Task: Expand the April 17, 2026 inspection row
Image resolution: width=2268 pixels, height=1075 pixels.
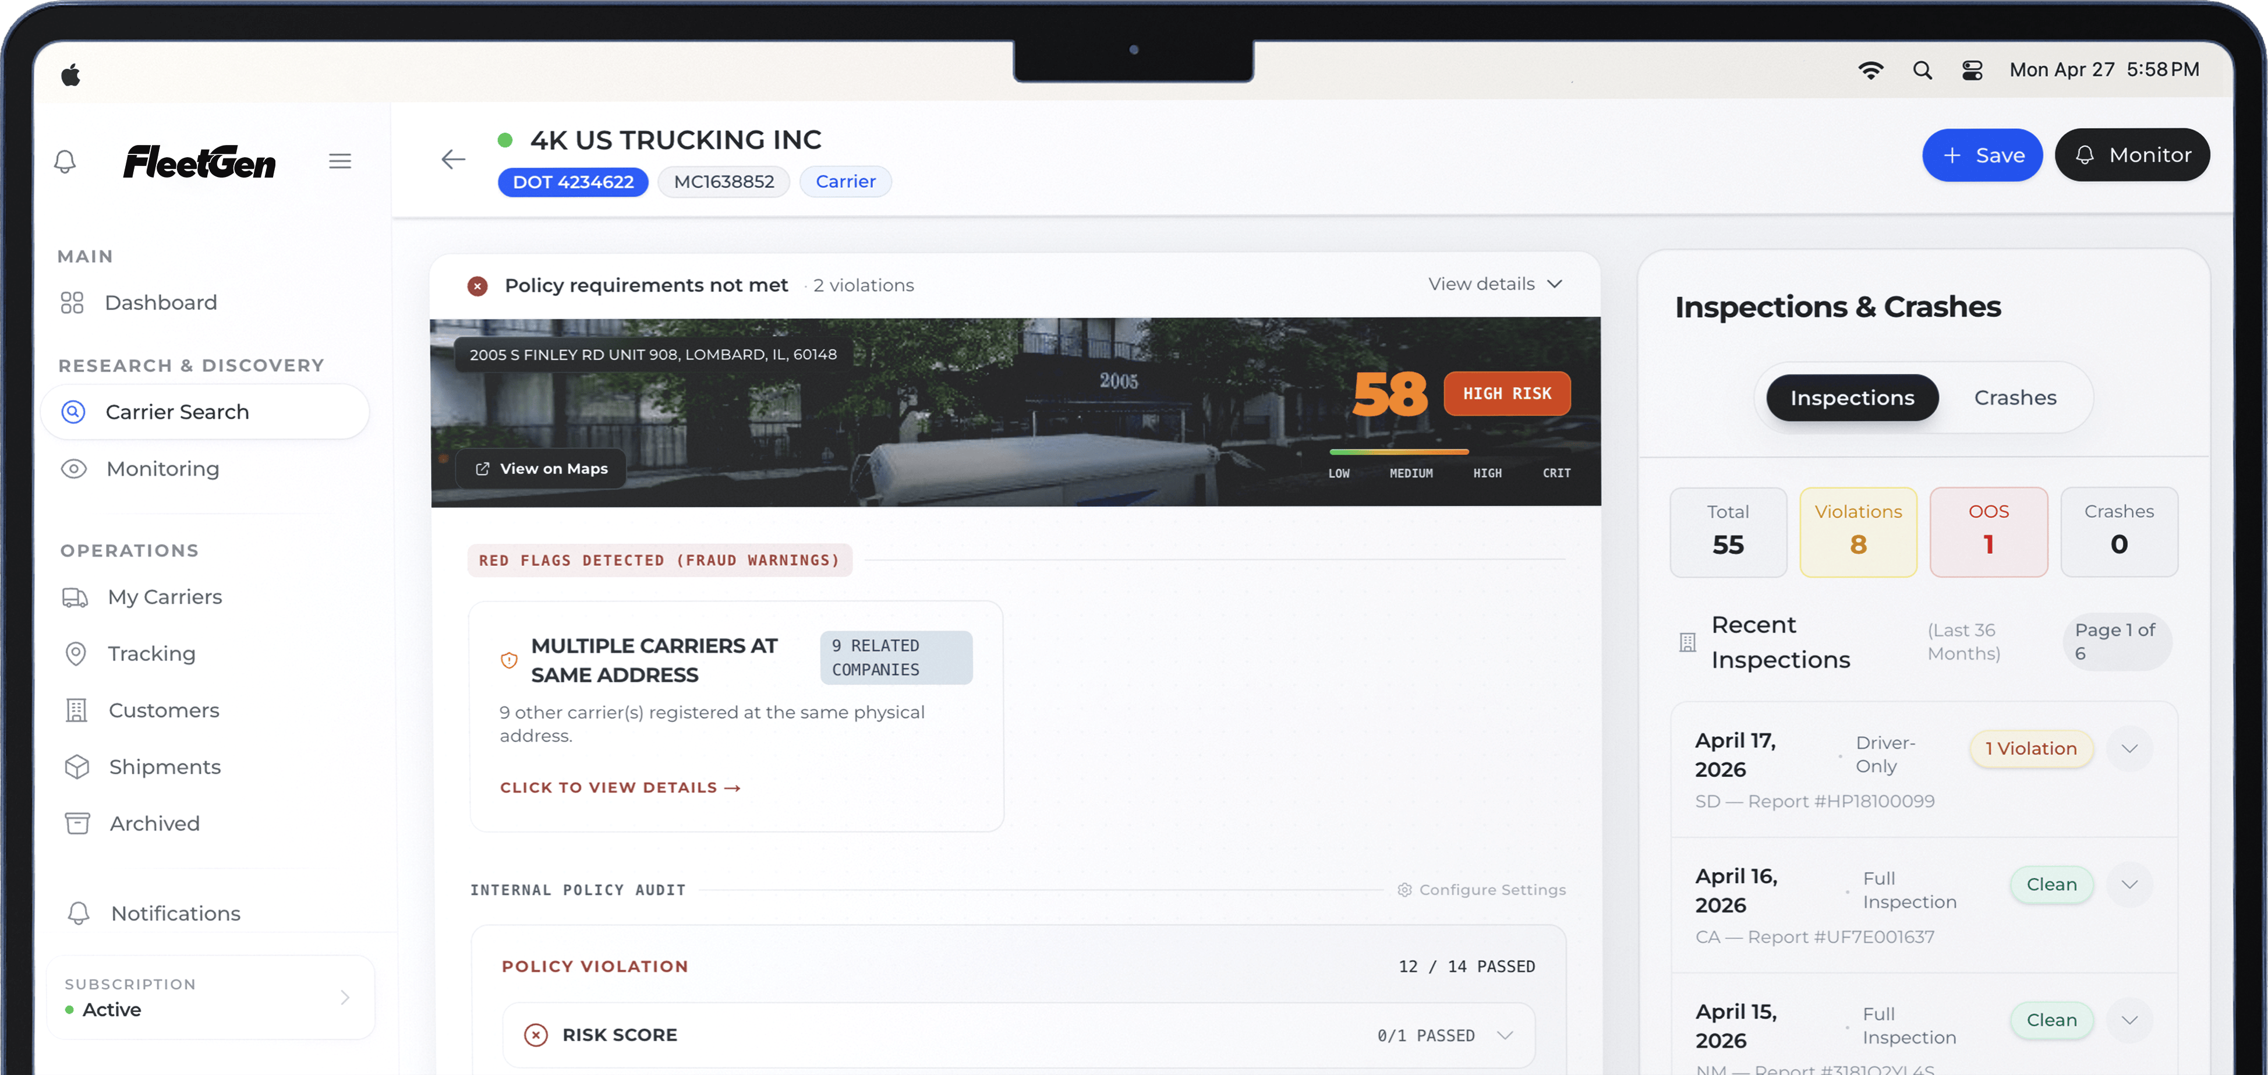Action: coord(2129,749)
